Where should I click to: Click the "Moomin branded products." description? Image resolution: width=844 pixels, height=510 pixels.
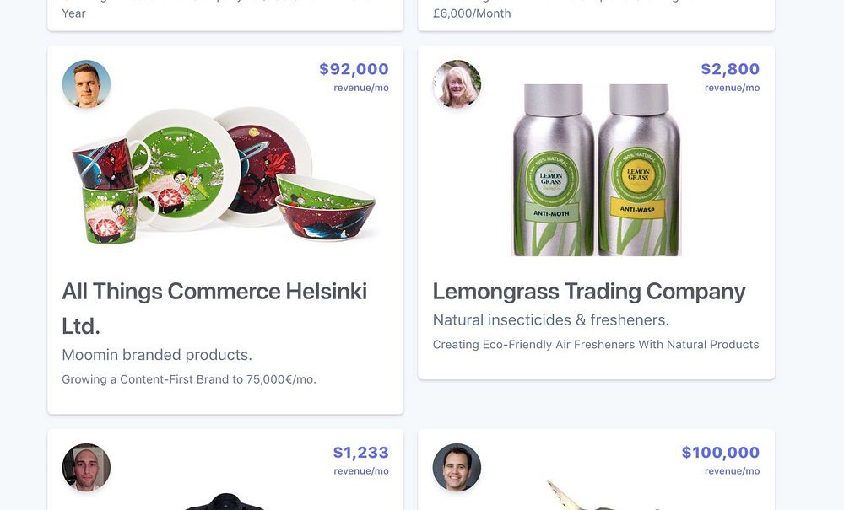tap(157, 355)
